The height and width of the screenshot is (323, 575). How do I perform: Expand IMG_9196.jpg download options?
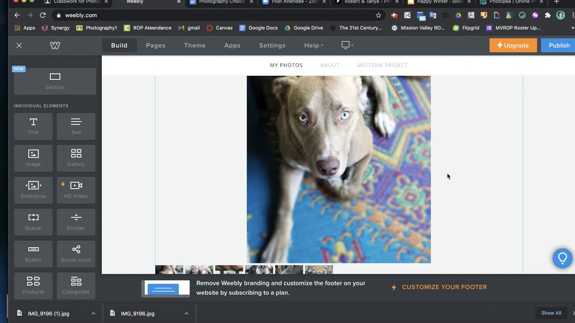click(x=186, y=314)
